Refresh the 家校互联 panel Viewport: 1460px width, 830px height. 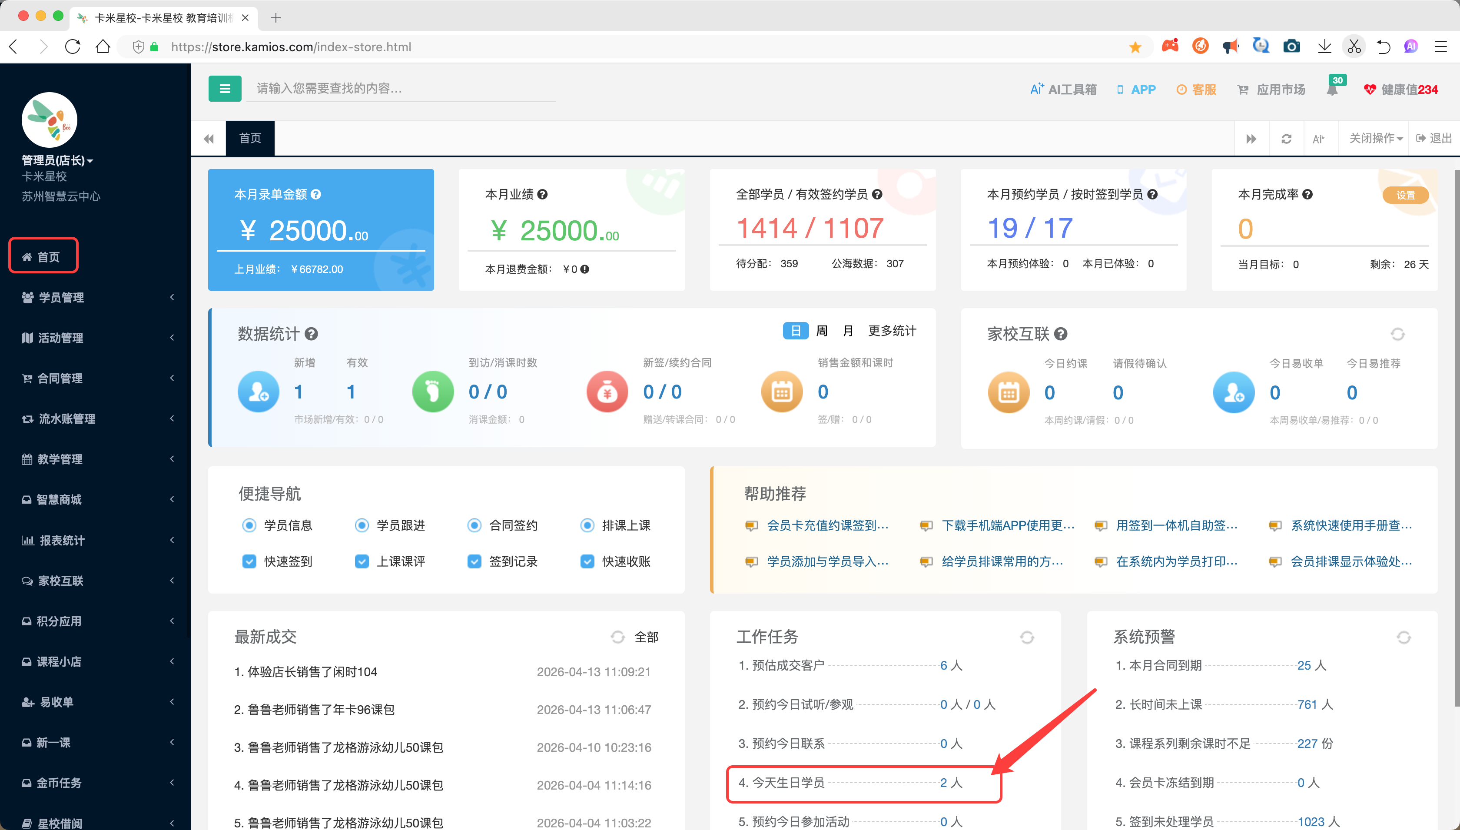click(1397, 333)
